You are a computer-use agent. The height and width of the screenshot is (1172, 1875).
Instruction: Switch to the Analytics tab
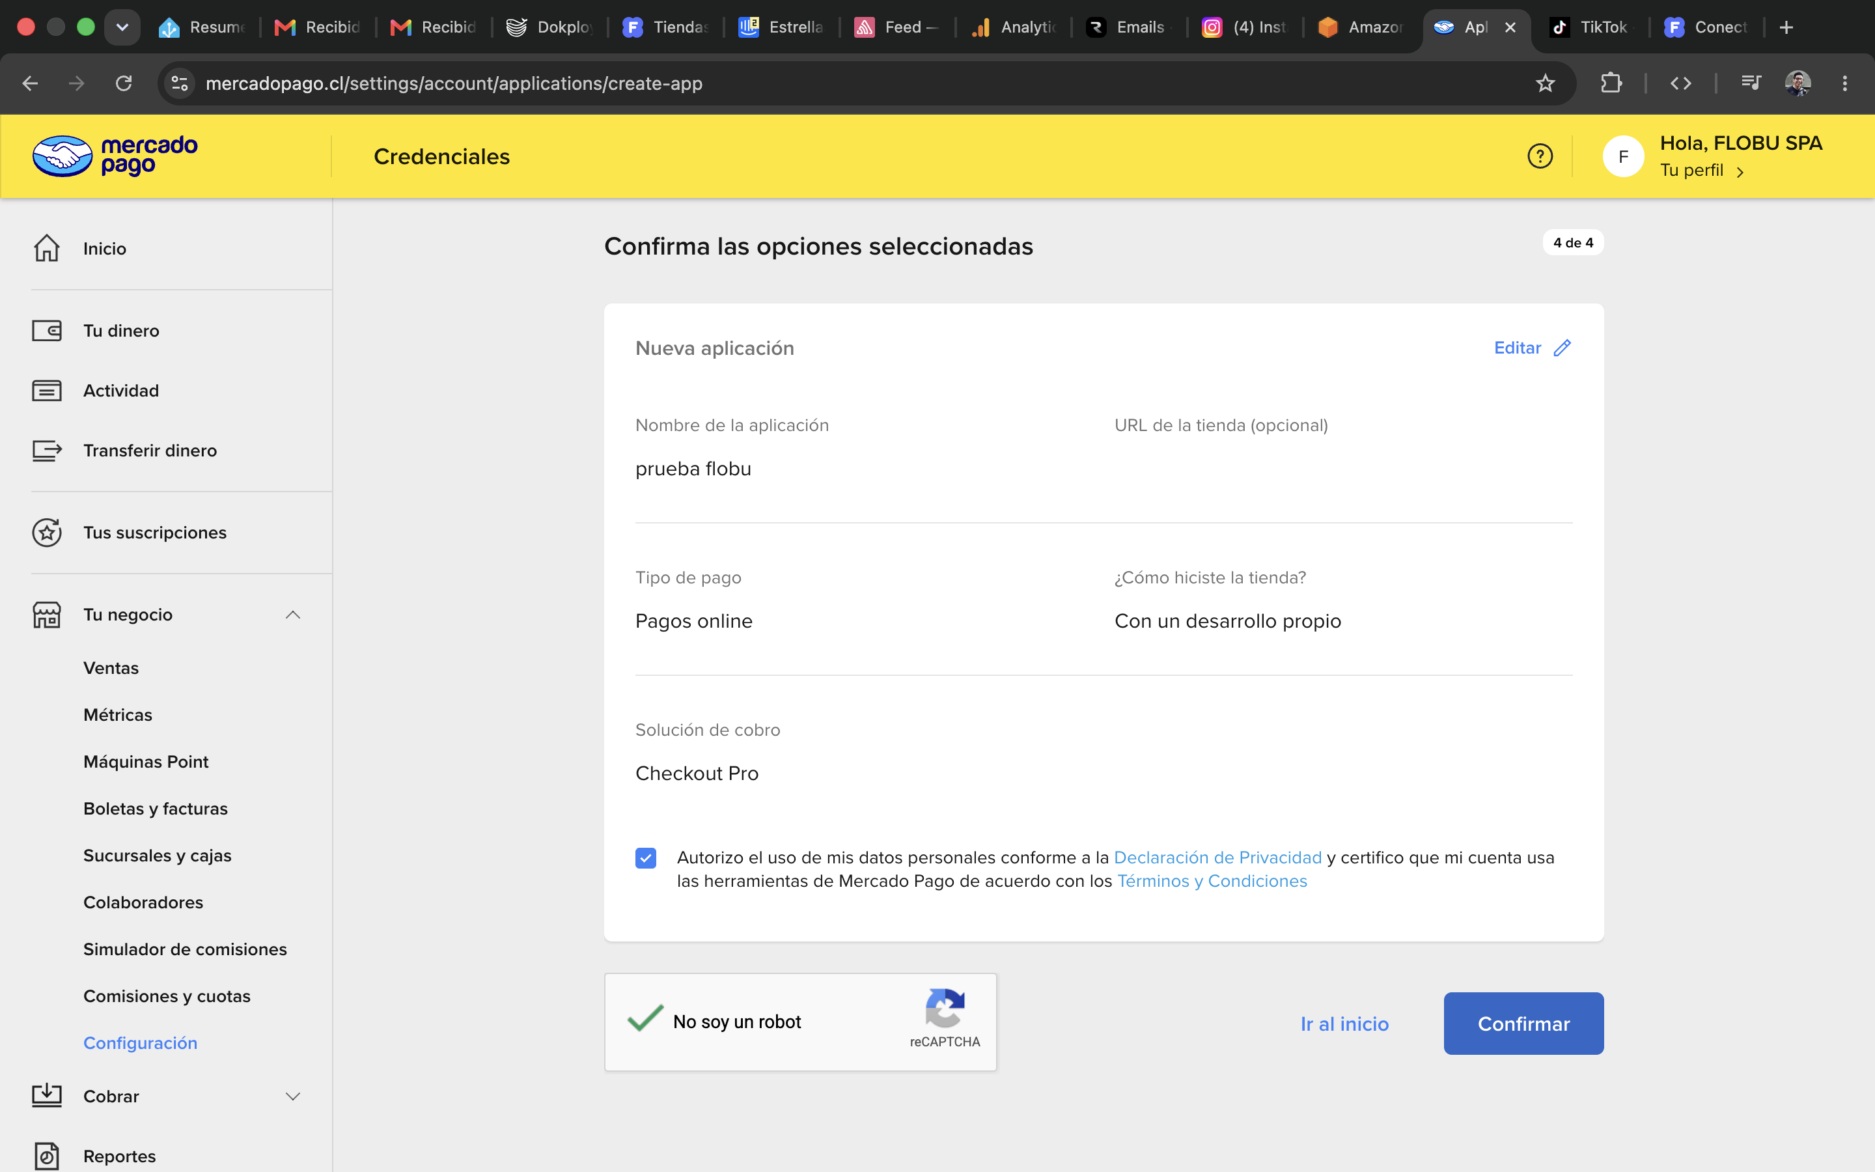[x=1014, y=27]
